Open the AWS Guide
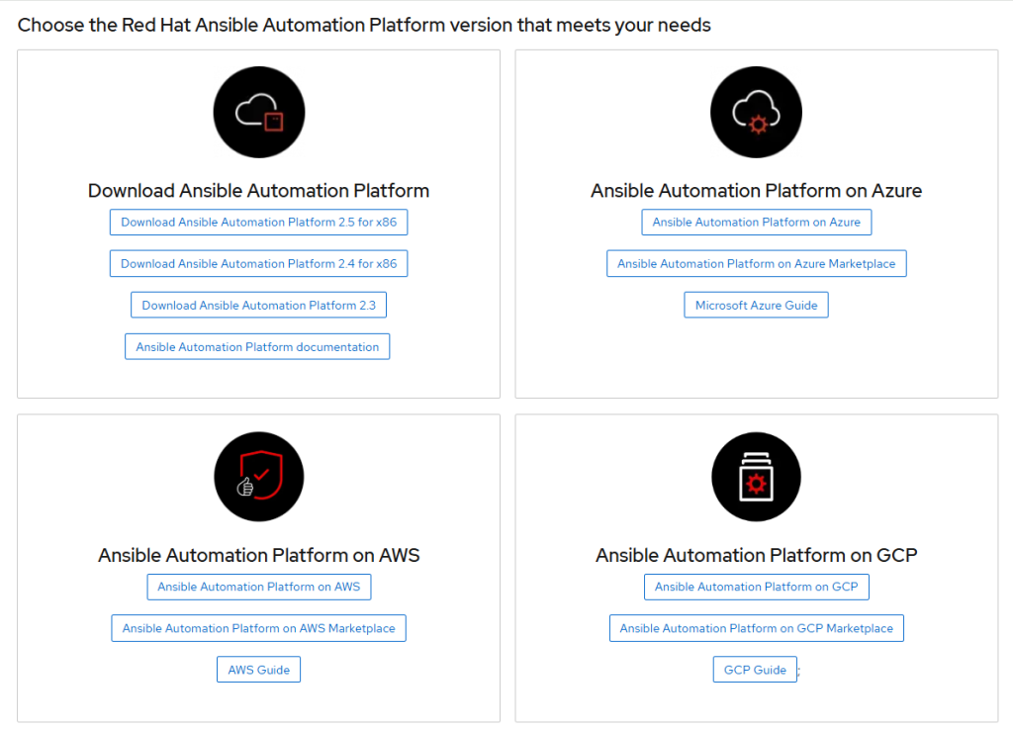Screen dimensions: 1013x731 tap(258, 670)
